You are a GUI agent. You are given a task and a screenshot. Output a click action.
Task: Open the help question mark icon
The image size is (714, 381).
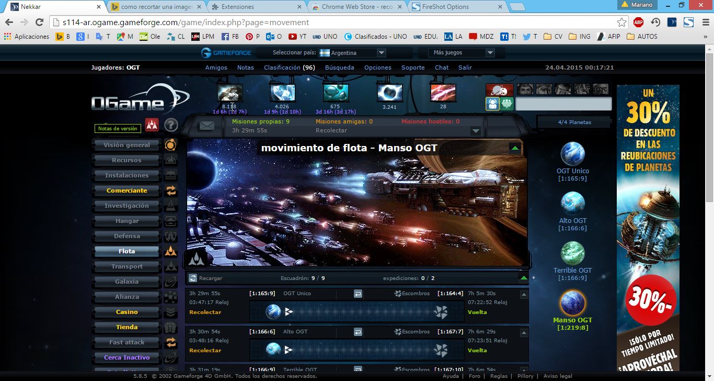pyautogui.click(x=171, y=125)
